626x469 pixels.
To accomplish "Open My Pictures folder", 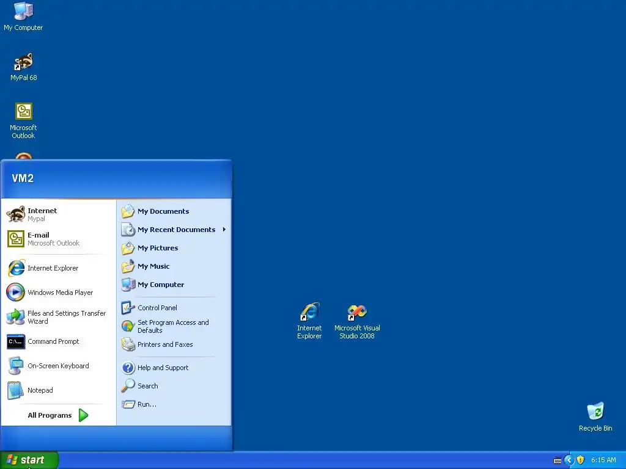I will tap(174, 248).
